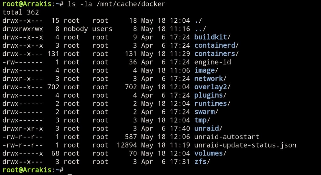Click the unraid-autostart file name

tap(227, 137)
